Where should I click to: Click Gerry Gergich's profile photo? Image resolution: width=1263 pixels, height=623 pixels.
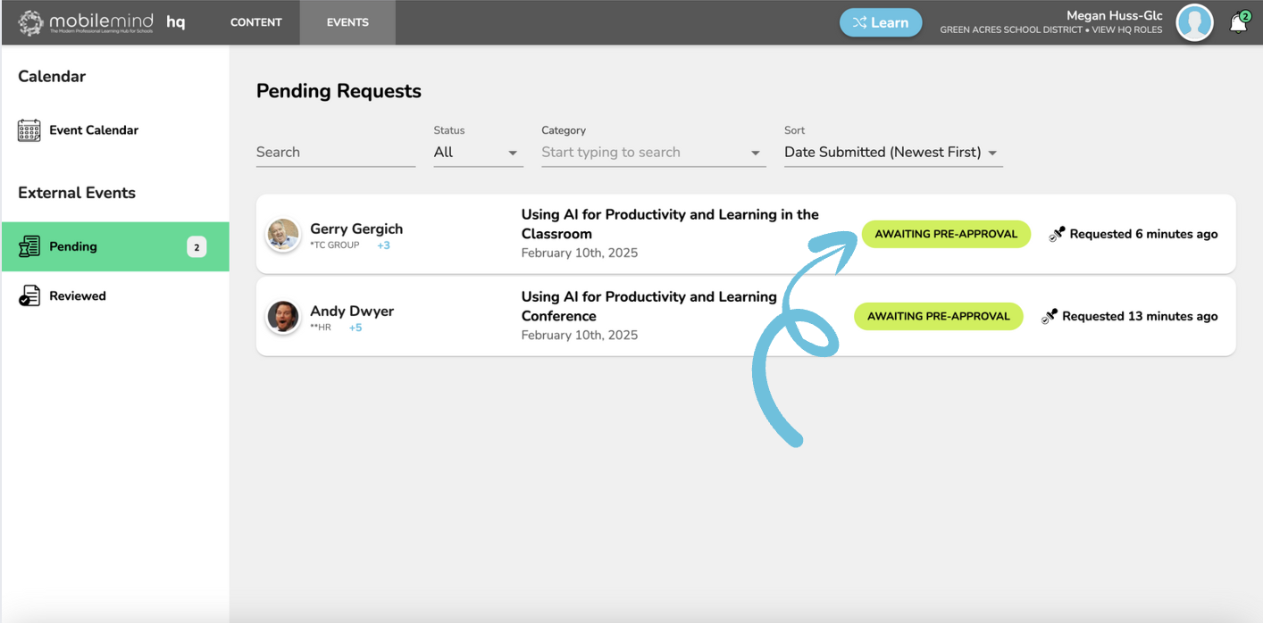point(283,235)
